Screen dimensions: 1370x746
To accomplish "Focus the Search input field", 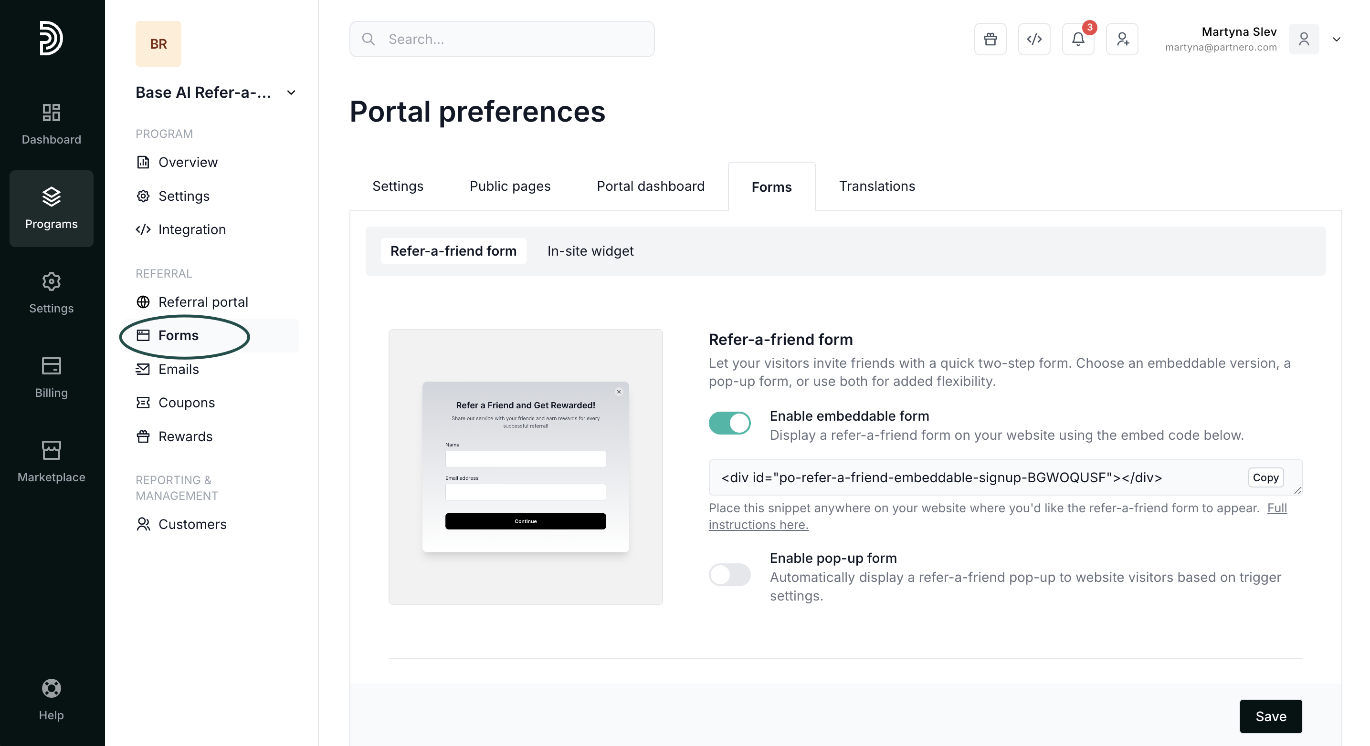I will (502, 39).
